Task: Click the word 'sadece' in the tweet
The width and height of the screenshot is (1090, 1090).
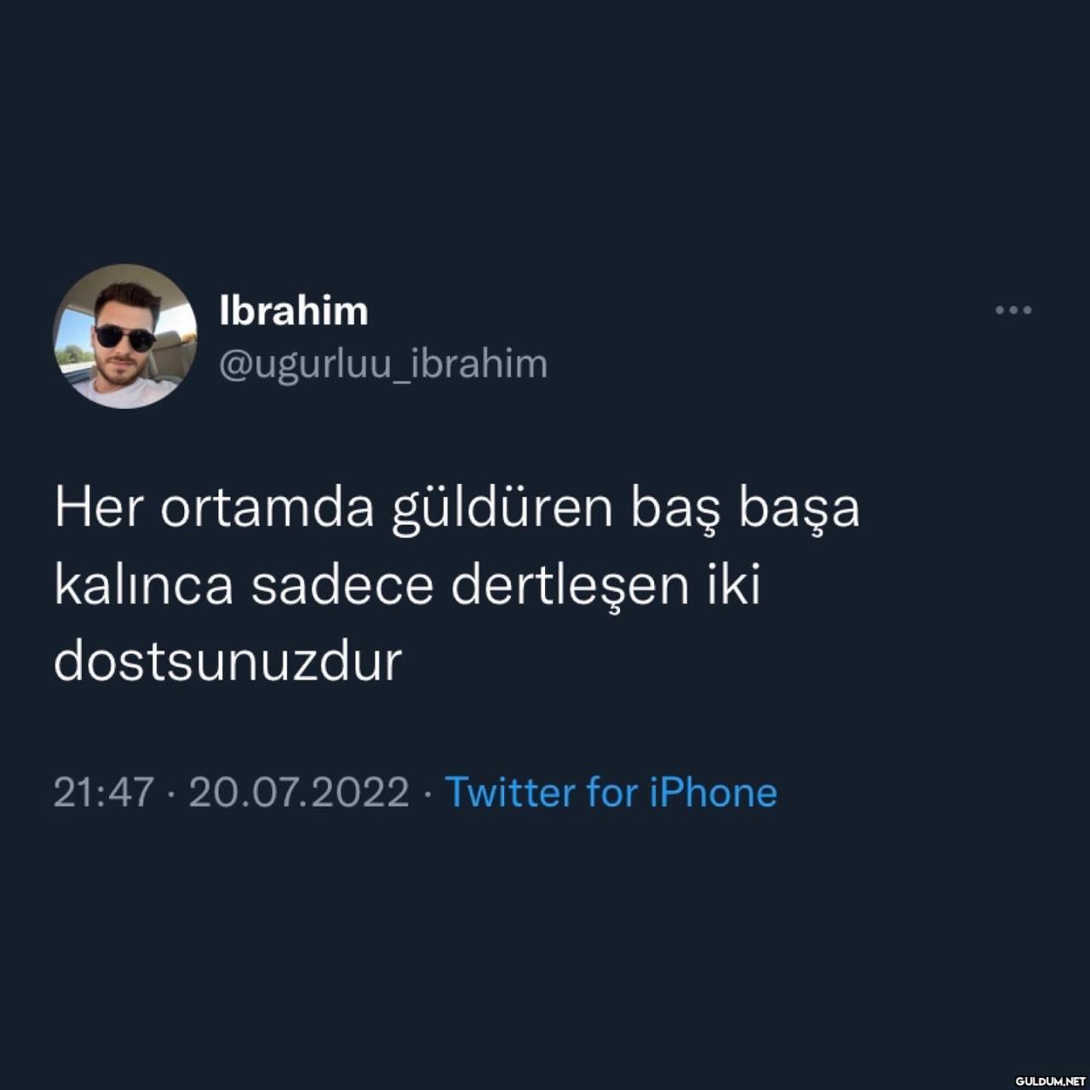Action: pyautogui.click(x=341, y=585)
